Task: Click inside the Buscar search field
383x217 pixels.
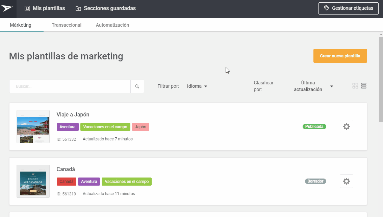Action: tap(70, 86)
